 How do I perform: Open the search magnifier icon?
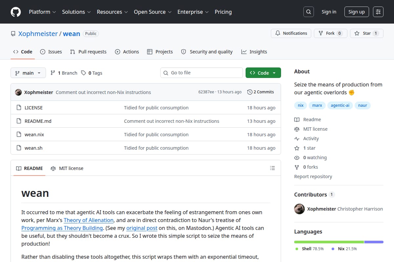308,12
